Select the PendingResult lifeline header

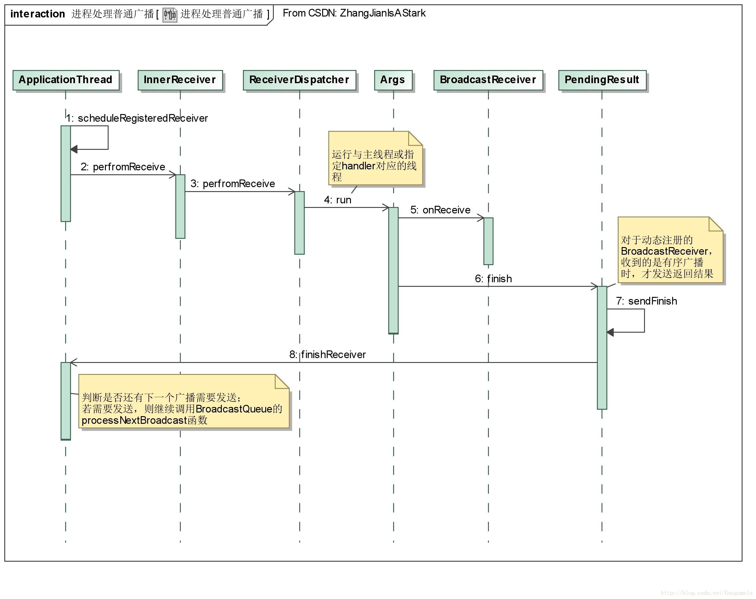click(x=602, y=80)
